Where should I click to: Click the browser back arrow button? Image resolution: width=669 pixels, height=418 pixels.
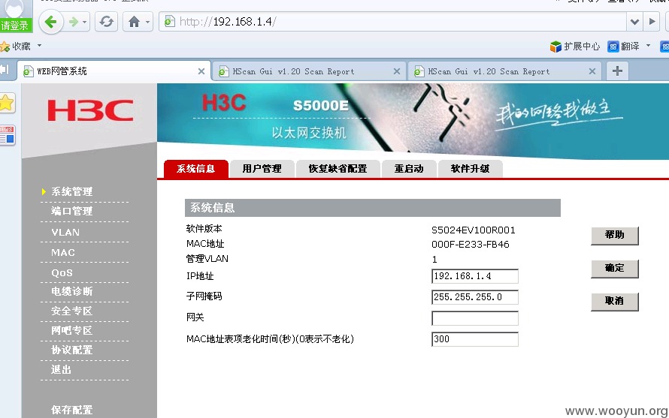click(51, 21)
